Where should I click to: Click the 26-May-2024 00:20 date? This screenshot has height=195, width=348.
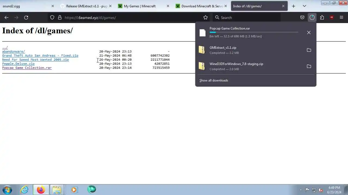[x=115, y=60]
